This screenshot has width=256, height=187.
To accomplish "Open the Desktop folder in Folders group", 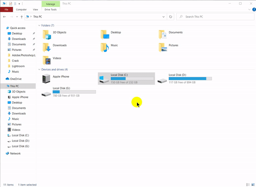I will click(x=105, y=35).
